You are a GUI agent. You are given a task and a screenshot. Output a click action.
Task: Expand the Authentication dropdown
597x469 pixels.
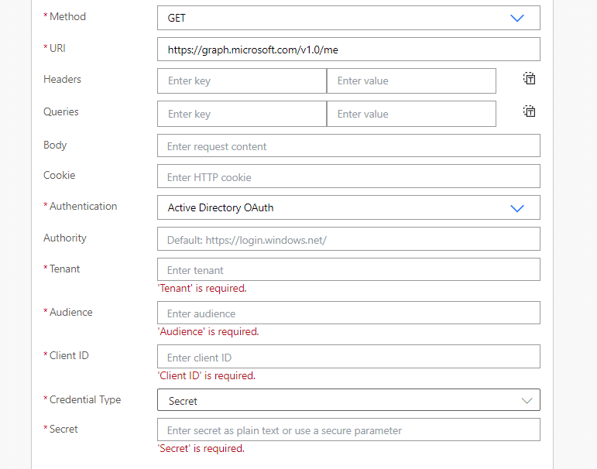348,207
